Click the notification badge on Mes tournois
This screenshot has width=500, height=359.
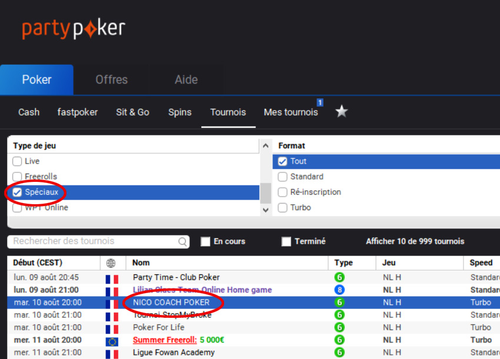(320, 102)
